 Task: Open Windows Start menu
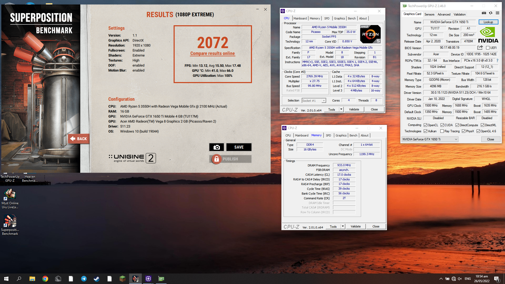point(6,279)
